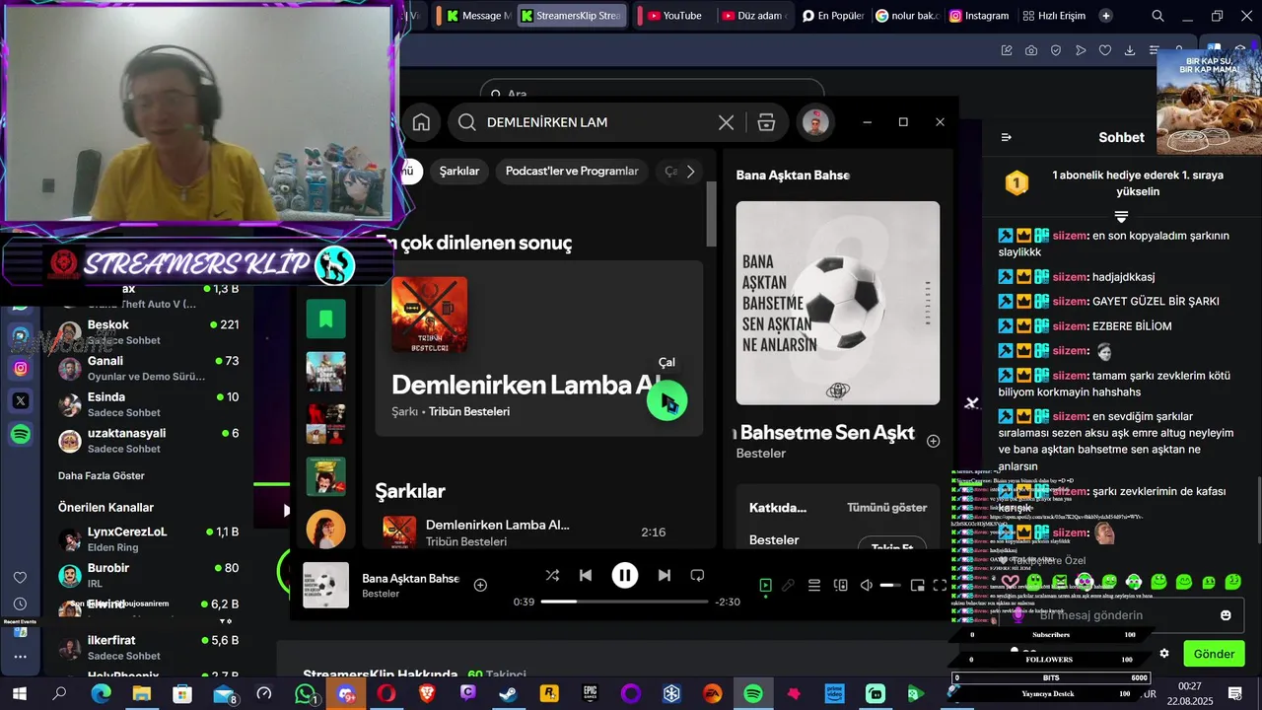Take a browser snapshot with camera icon
1262x710 pixels.
pyautogui.click(x=1031, y=50)
